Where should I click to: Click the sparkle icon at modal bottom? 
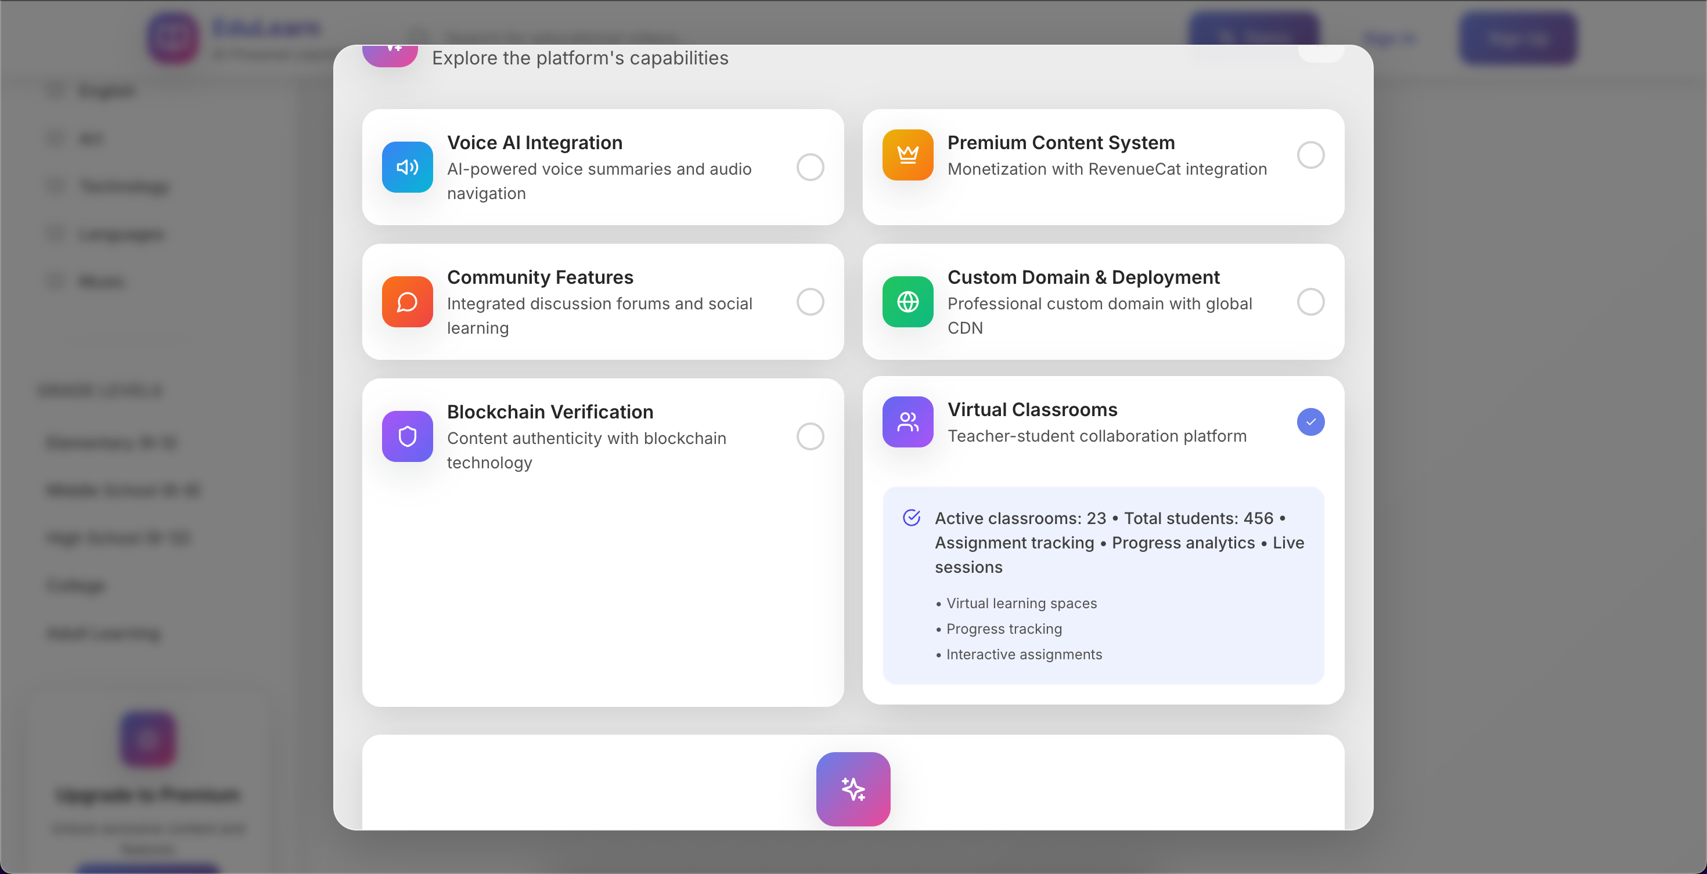coord(853,789)
